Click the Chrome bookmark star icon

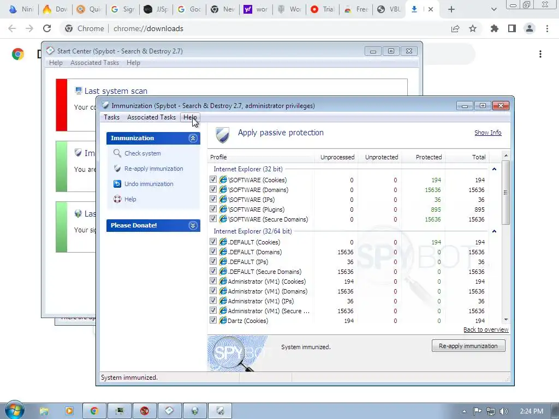coord(473,28)
